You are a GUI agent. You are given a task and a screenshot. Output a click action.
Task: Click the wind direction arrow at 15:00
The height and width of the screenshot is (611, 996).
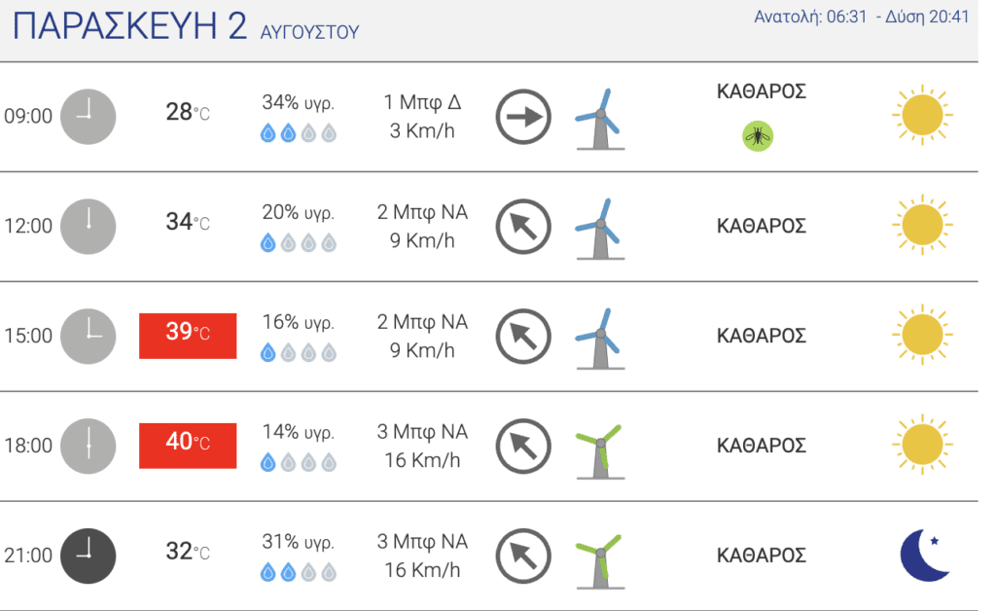tap(523, 336)
